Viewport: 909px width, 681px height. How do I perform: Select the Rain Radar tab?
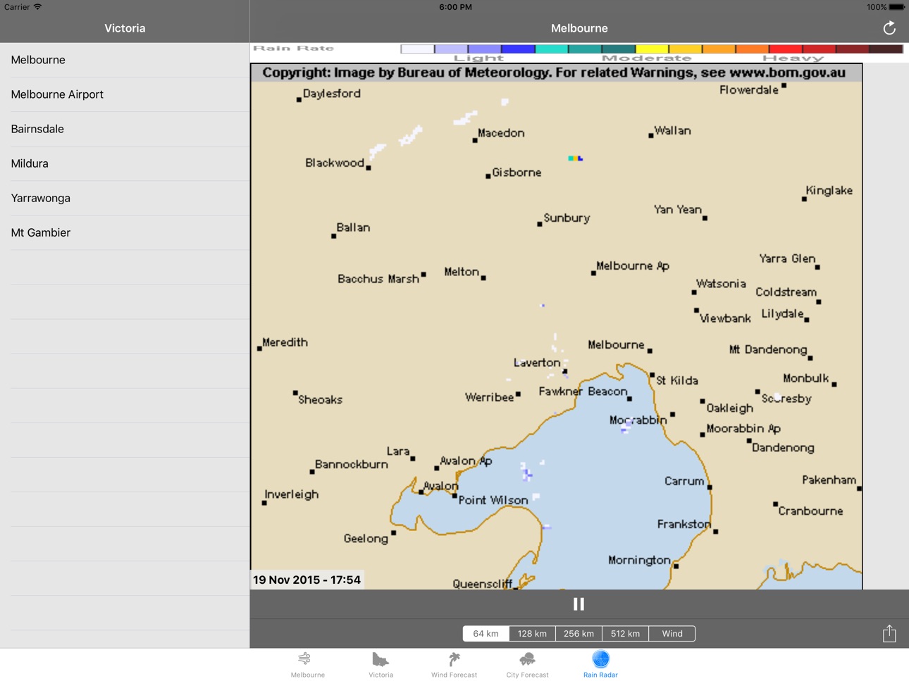(x=600, y=664)
